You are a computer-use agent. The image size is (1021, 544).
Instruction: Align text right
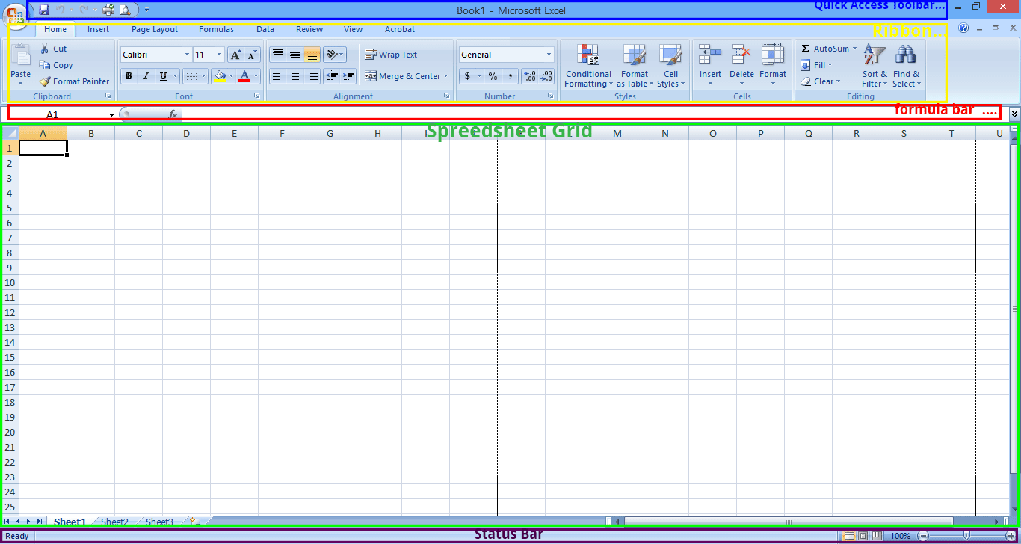tap(312, 76)
